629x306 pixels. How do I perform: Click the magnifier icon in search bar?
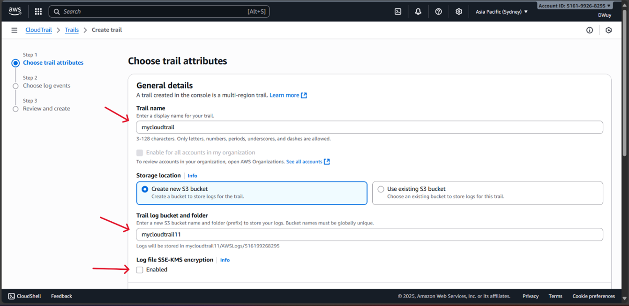pyautogui.click(x=57, y=11)
